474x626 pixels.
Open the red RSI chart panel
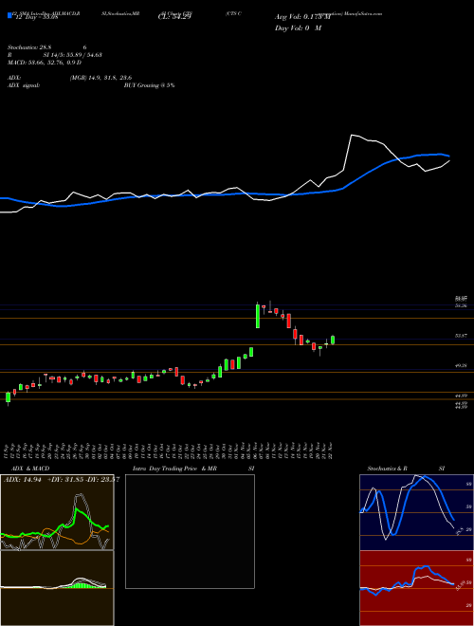tap(416, 588)
